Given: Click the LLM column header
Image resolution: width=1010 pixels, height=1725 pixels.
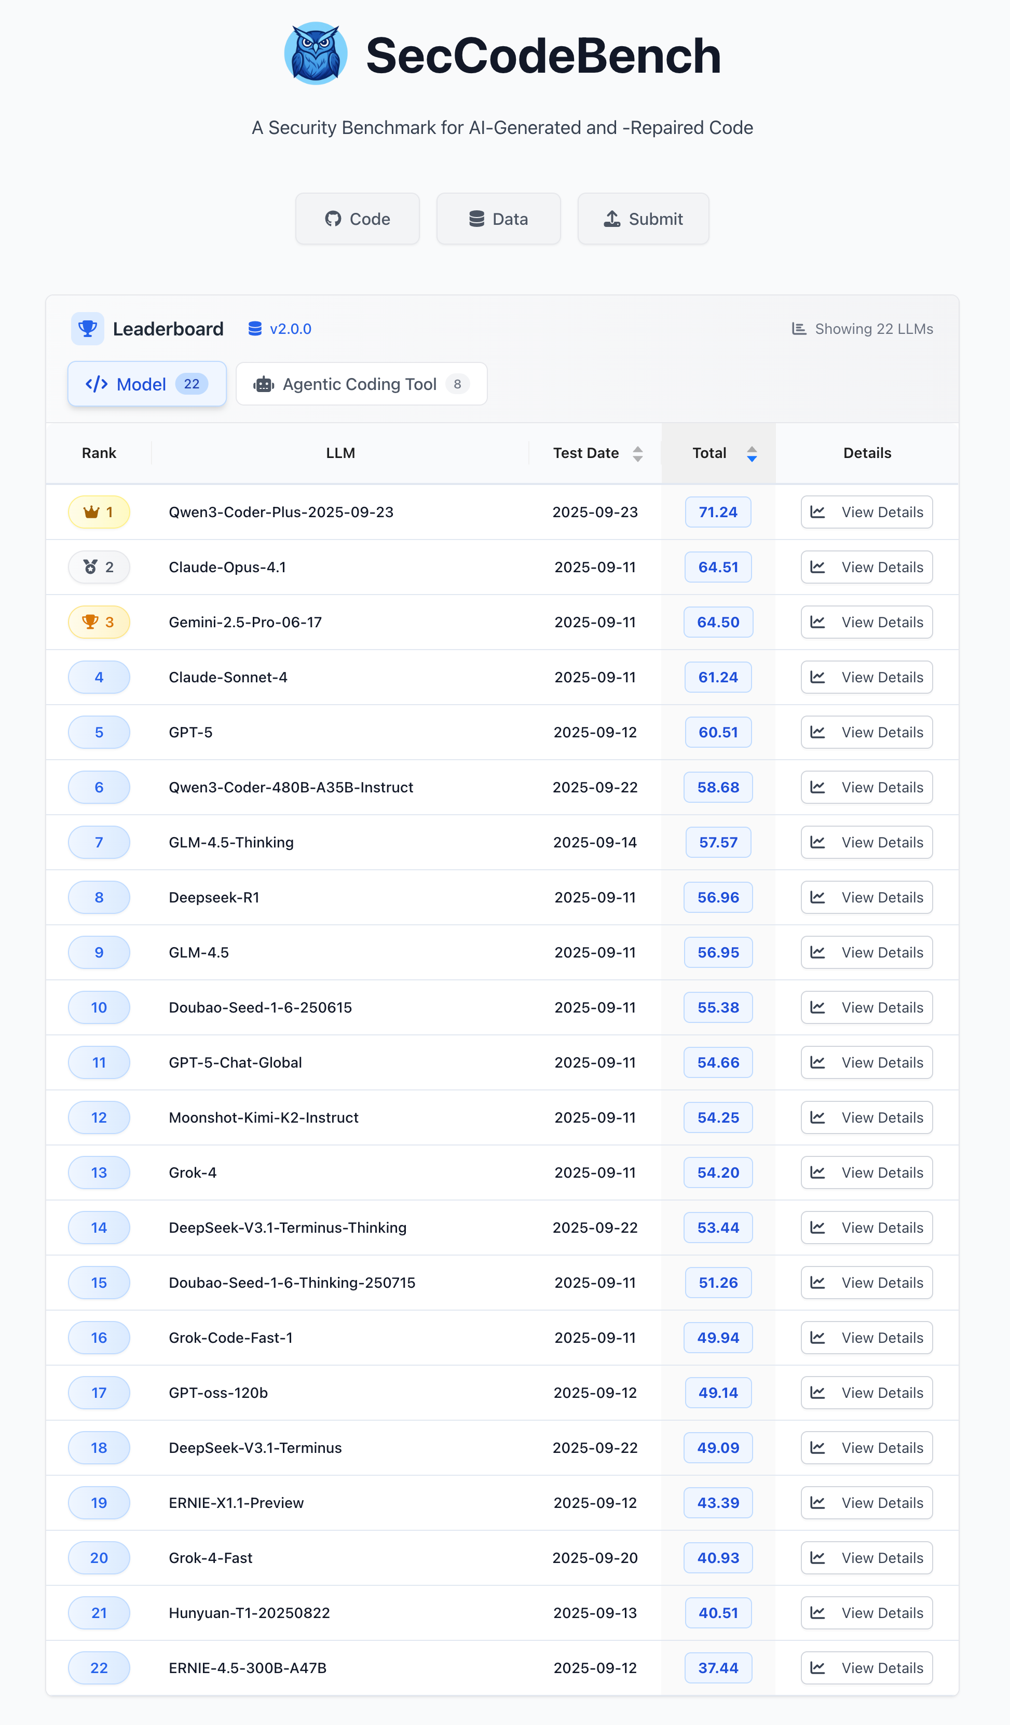Looking at the screenshot, I should point(340,453).
